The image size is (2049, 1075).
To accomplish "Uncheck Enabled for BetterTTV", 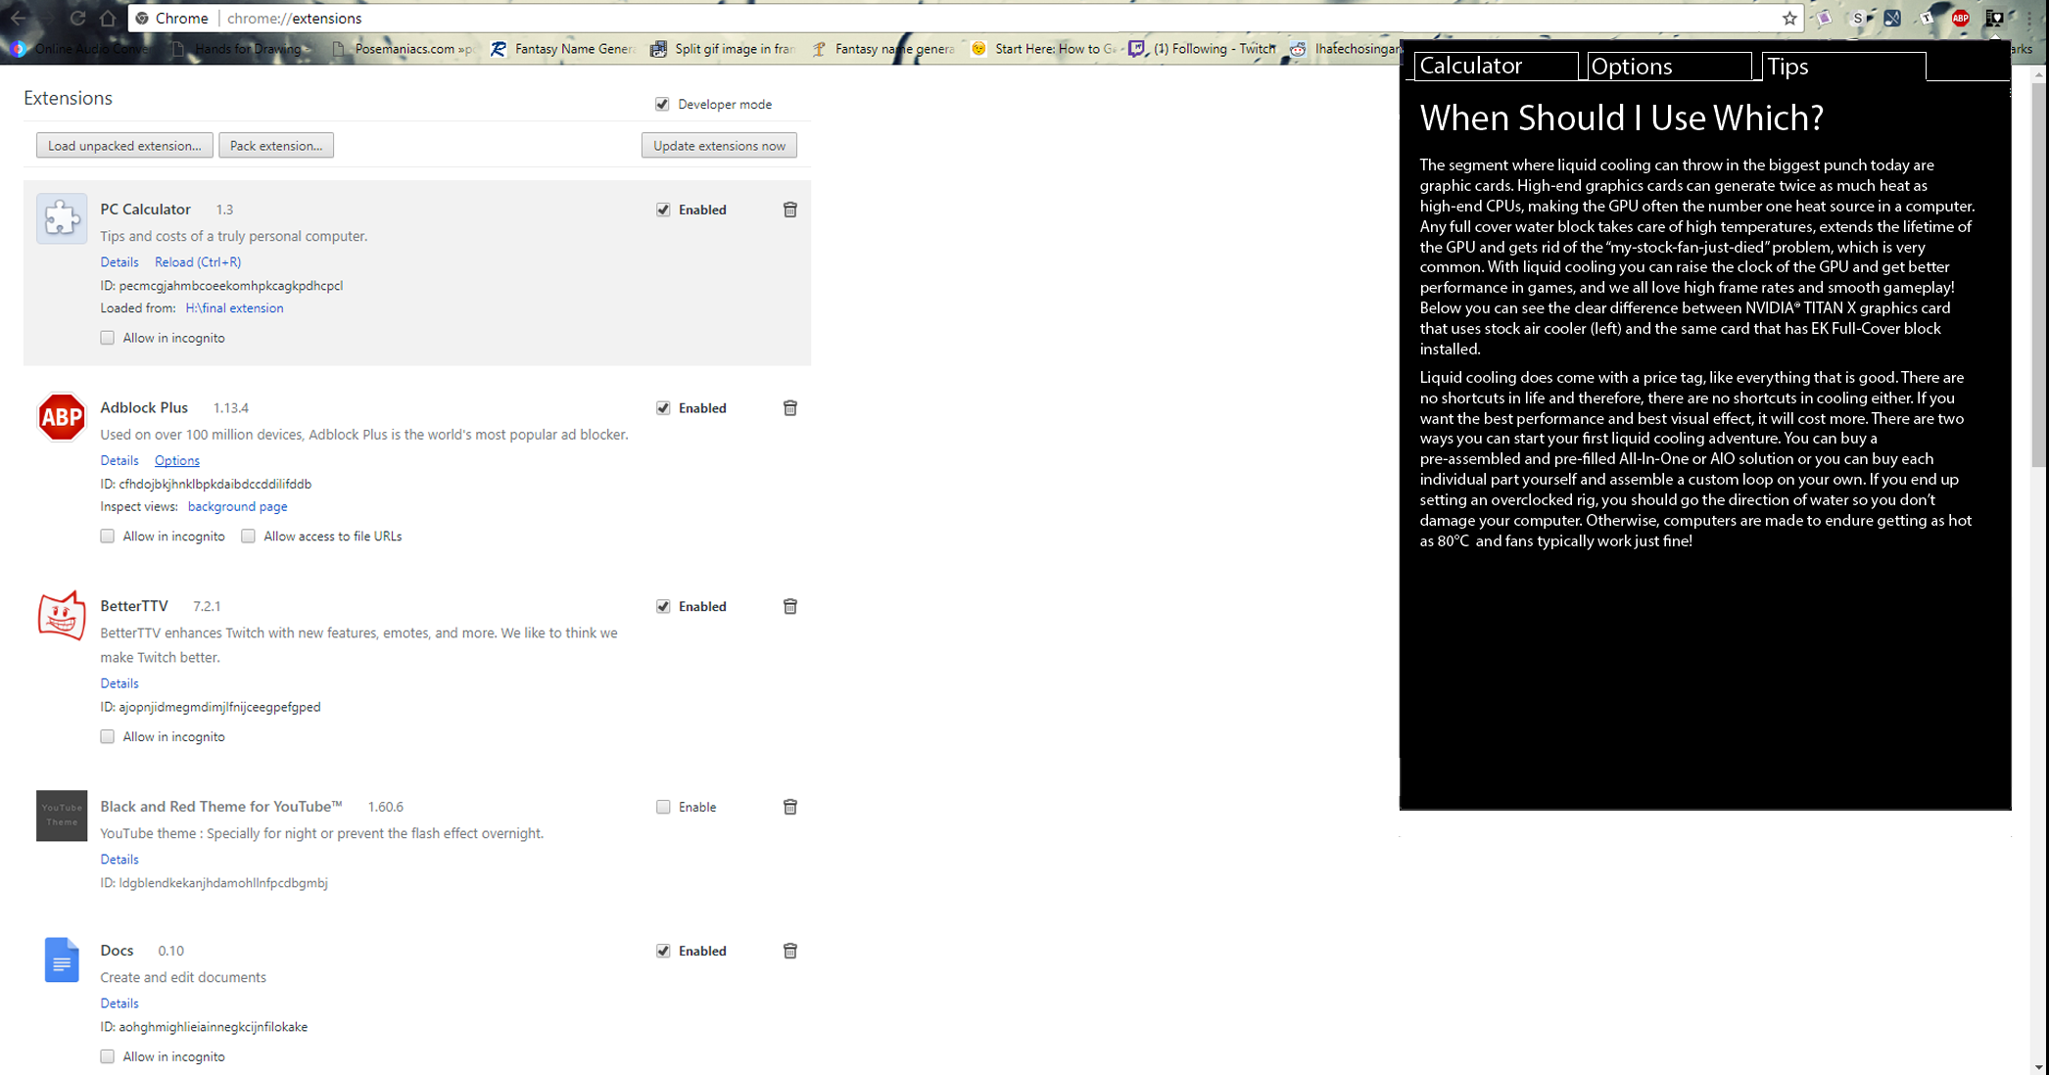I will tap(663, 606).
